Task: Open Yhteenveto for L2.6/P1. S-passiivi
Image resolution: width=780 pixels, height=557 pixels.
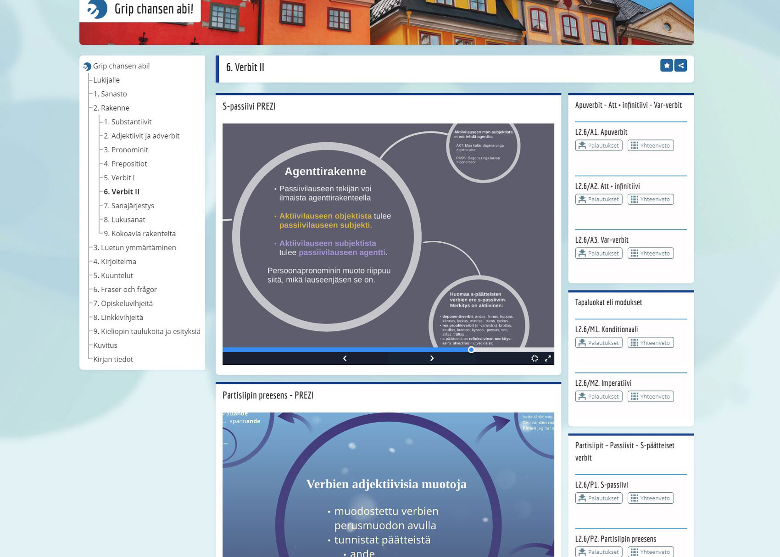Action: 650,498
